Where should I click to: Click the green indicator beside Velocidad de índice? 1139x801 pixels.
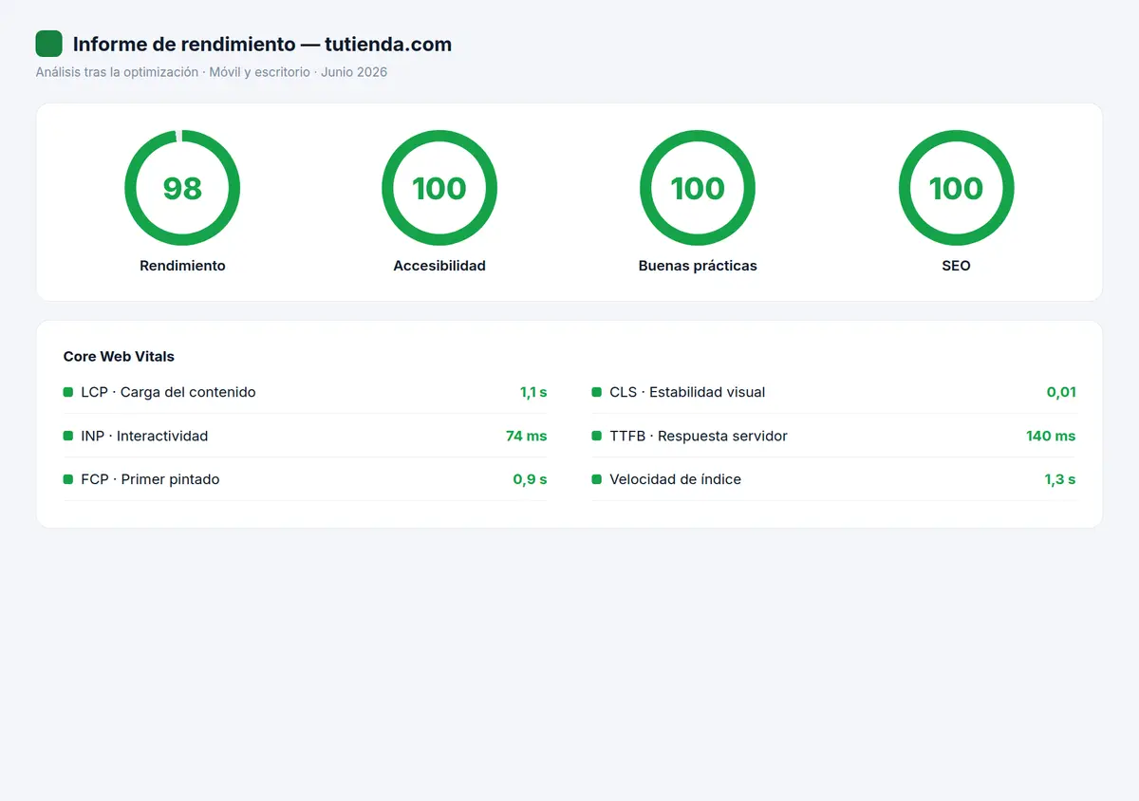[x=597, y=479]
